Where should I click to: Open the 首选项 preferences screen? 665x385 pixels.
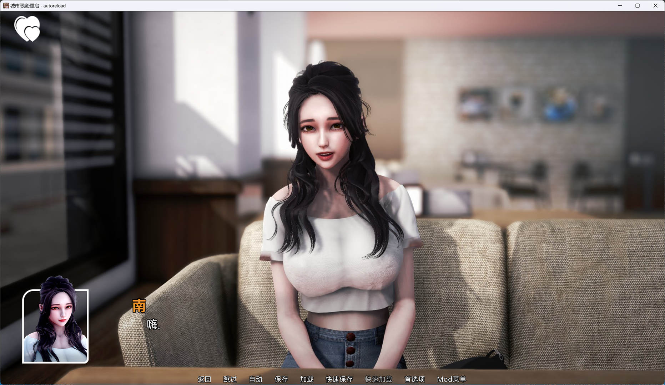click(x=414, y=379)
